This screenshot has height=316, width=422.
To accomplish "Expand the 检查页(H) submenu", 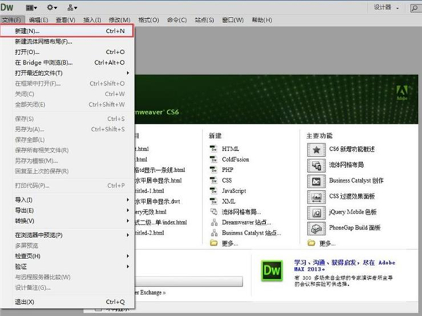I will tap(68, 256).
